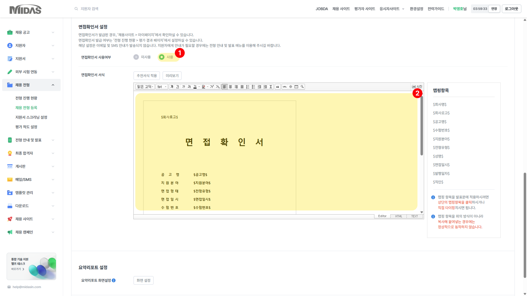Click the 지원자 검색 search field
Viewport: 527px width, 296px height.
click(89, 9)
